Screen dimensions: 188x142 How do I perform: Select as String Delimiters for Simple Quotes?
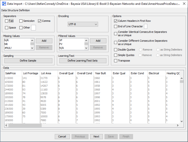pos(158,55)
